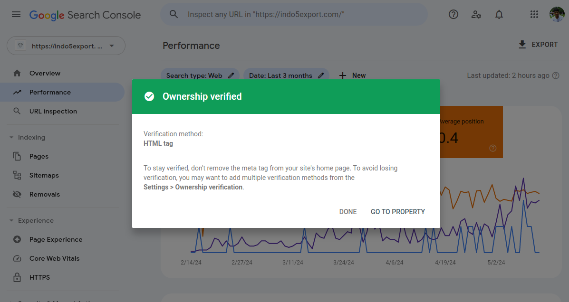Open the property selector dropdown

(x=66, y=46)
